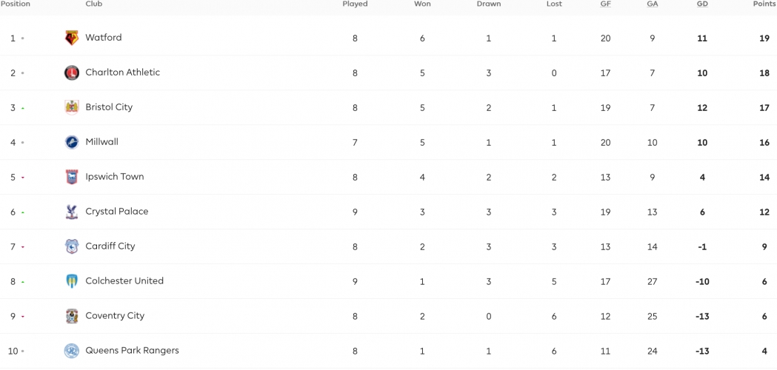Open the Watford club link
The height and width of the screenshot is (370, 777).
point(103,38)
